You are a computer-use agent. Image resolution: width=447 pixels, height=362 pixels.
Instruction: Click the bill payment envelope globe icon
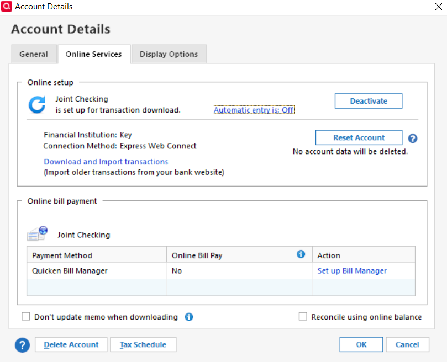tap(38, 233)
